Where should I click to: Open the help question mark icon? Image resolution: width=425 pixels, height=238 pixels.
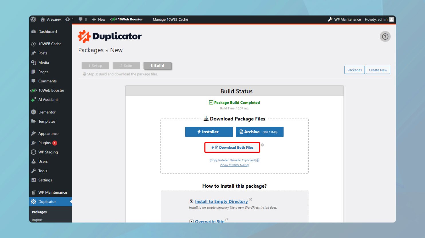(x=385, y=37)
